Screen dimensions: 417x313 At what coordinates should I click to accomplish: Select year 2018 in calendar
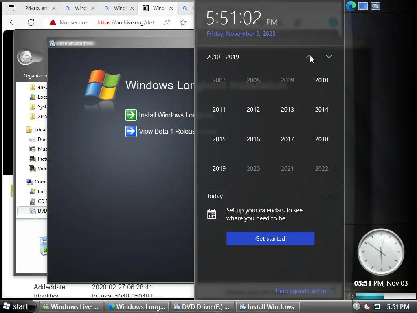(x=322, y=139)
